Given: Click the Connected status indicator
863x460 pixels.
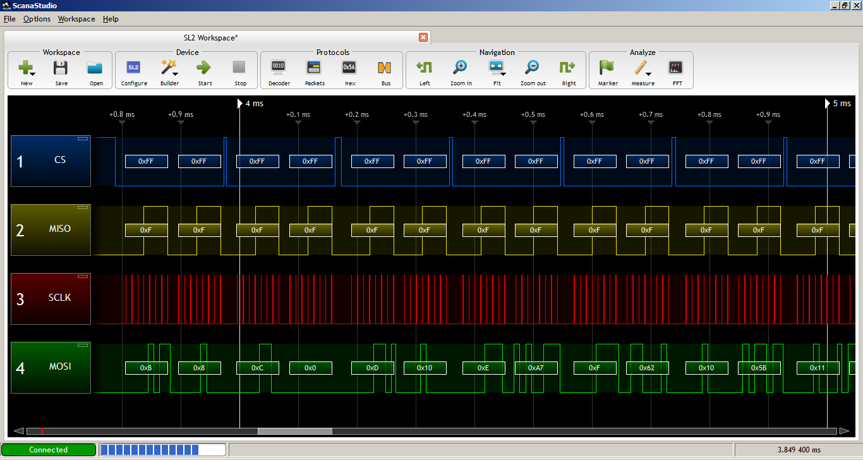Looking at the screenshot, I should (49, 449).
